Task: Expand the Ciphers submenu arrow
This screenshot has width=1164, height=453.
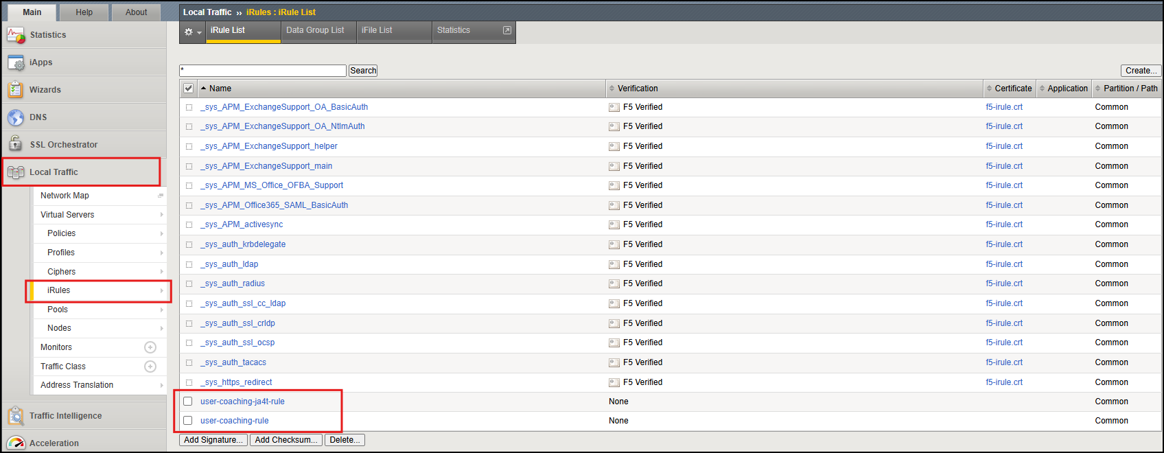Action: (162, 272)
